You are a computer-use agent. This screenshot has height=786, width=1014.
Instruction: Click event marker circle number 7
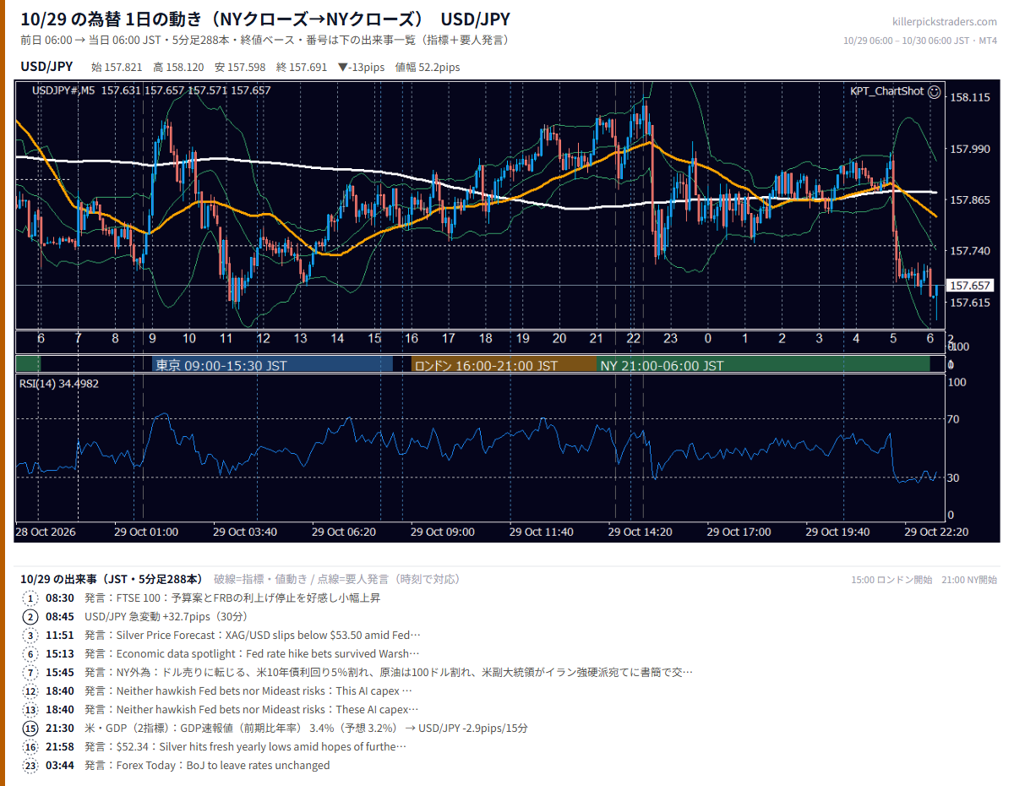[x=30, y=672]
